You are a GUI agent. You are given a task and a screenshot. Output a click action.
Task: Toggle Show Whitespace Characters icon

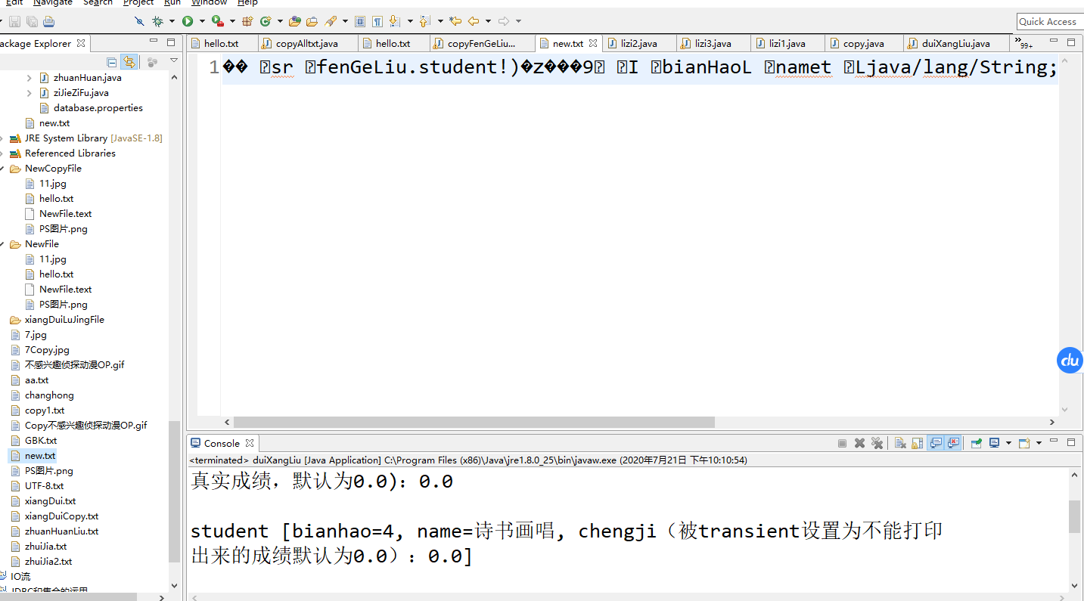point(377,21)
